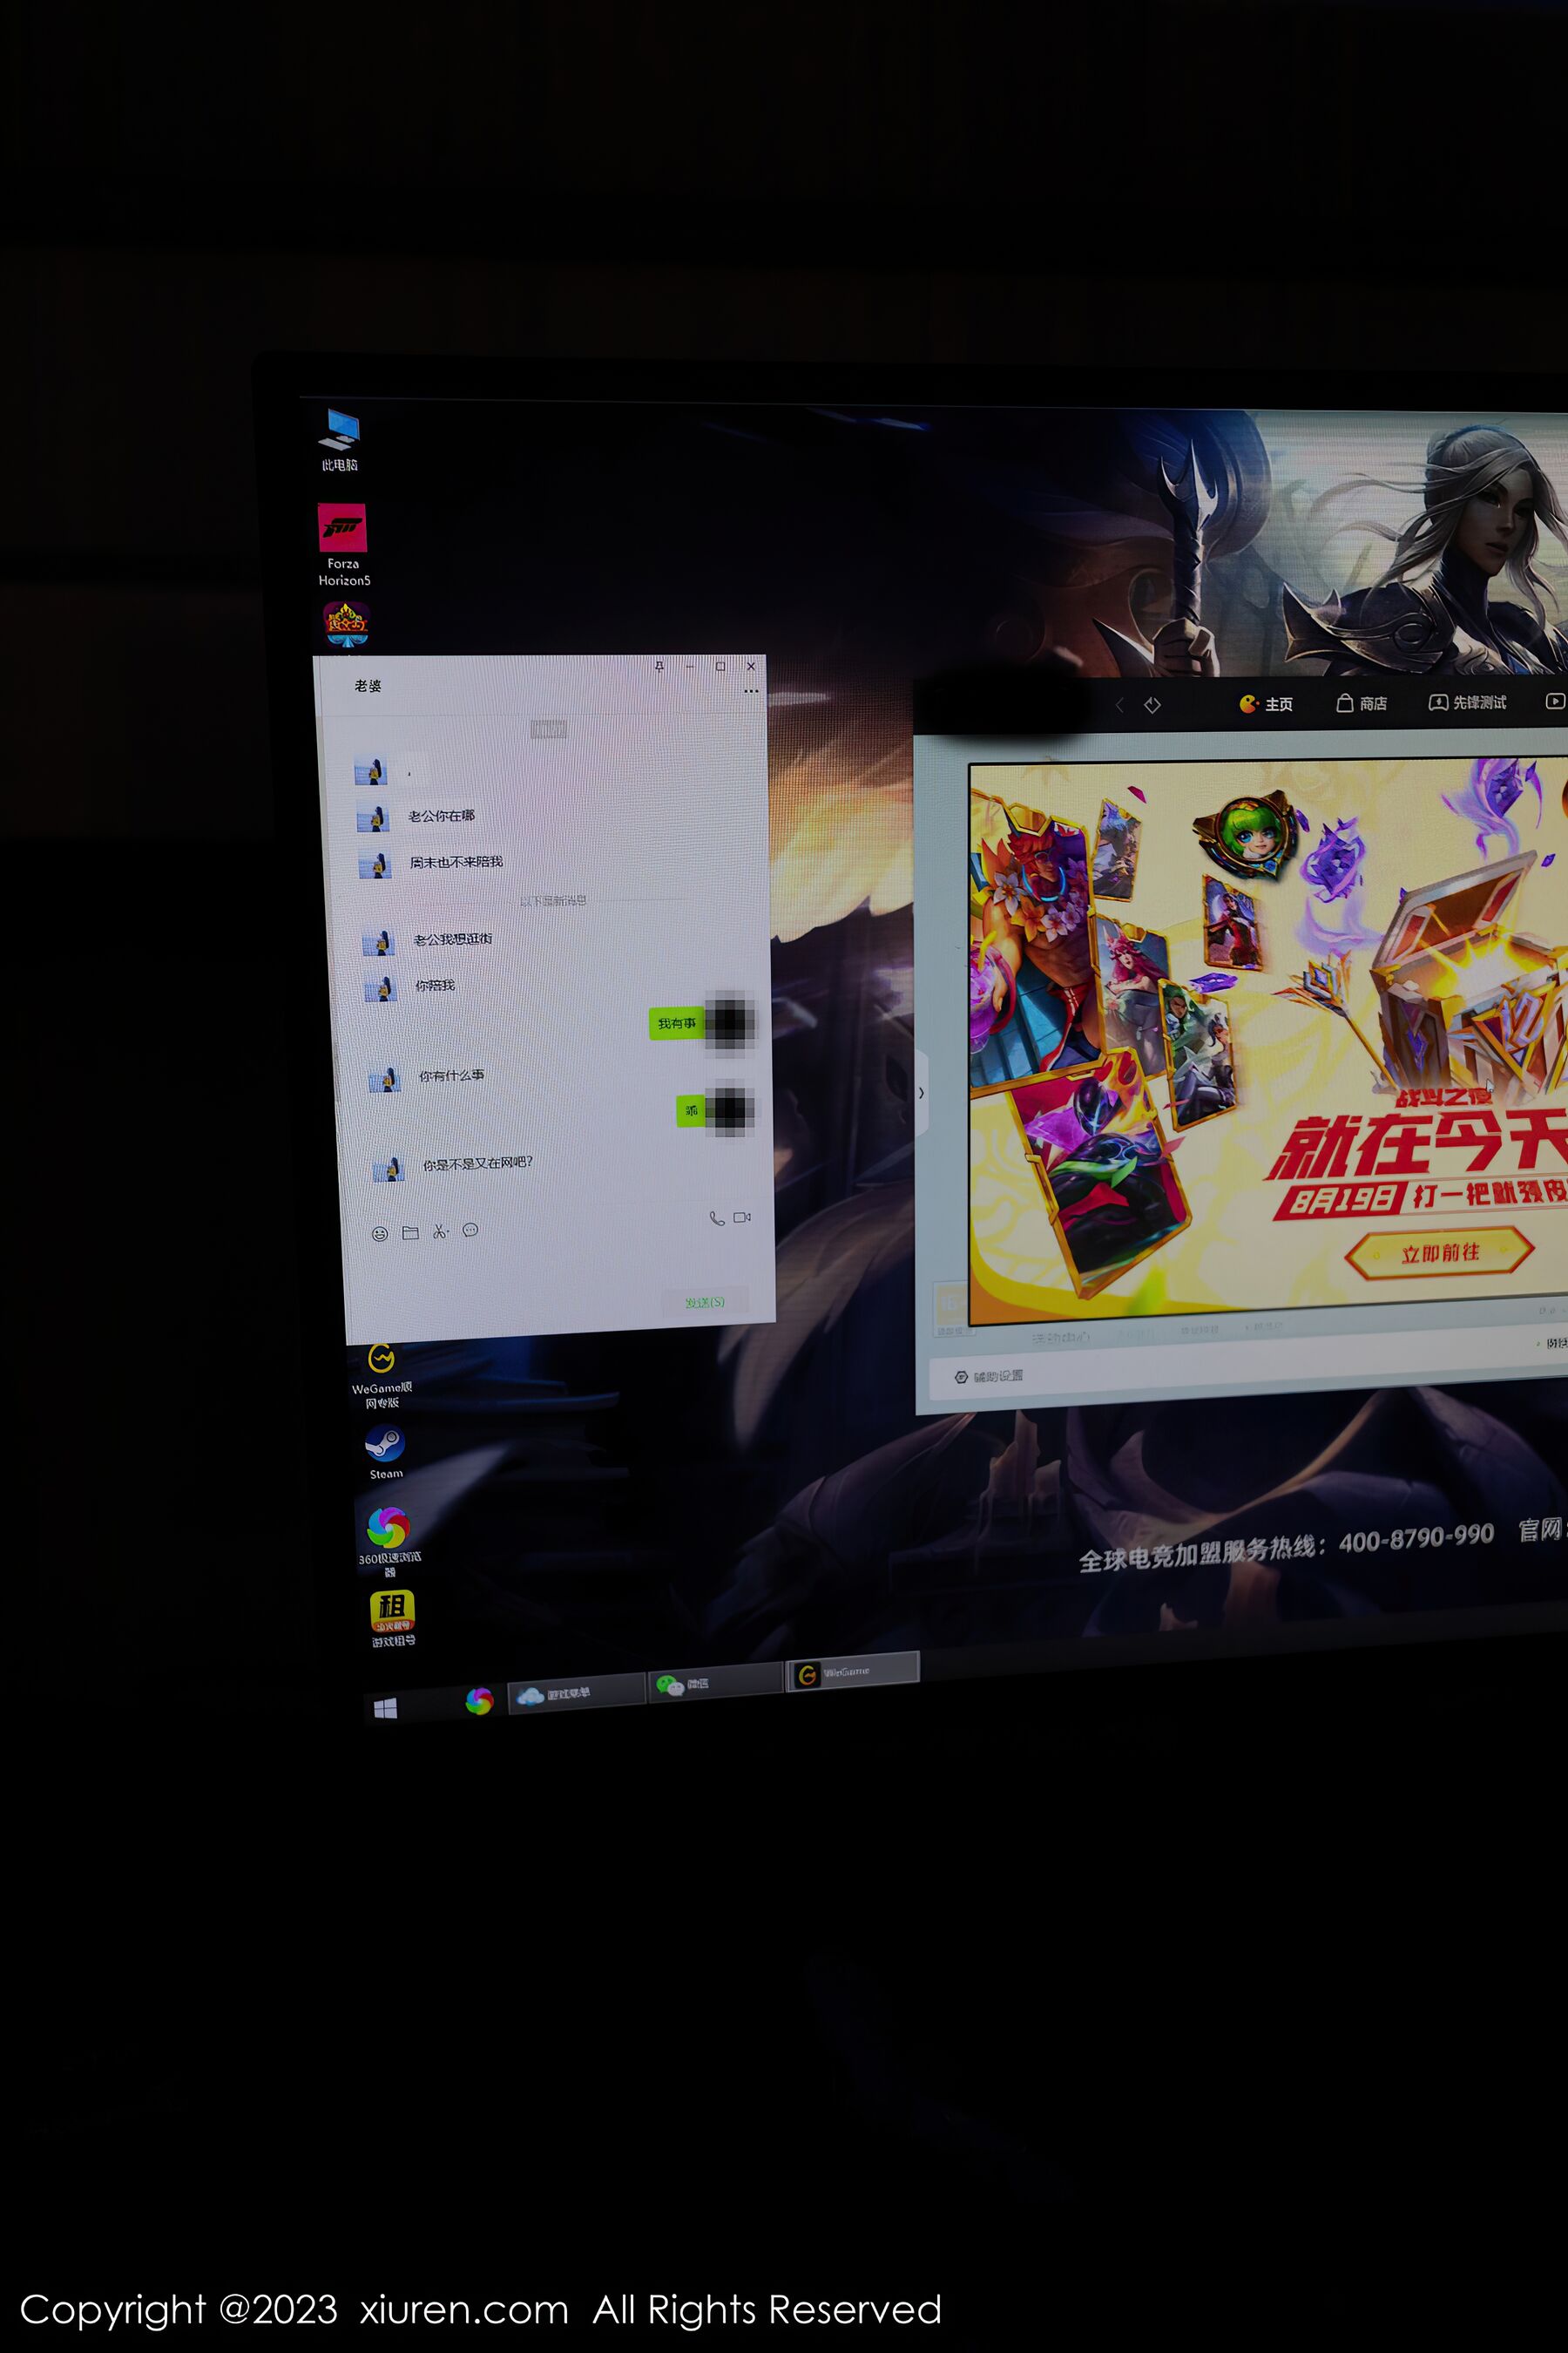Open Steam desktop shortcut
The width and height of the screenshot is (1568, 2353).
(385, 1446)
